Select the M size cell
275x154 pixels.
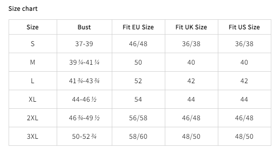[33, 62]
